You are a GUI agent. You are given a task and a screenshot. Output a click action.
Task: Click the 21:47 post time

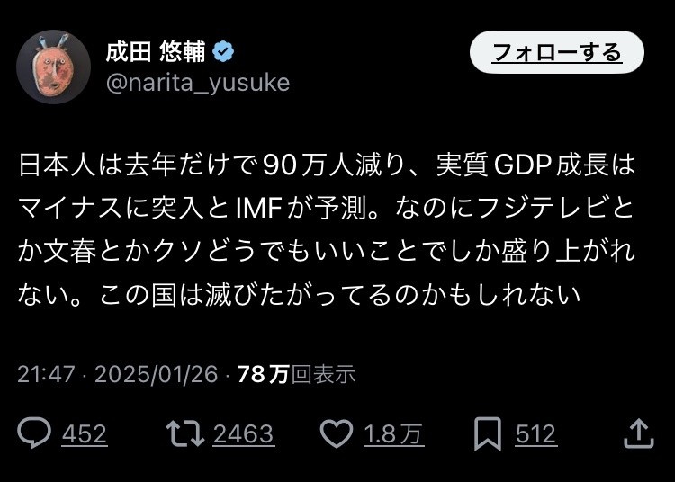tap(45, 374)
